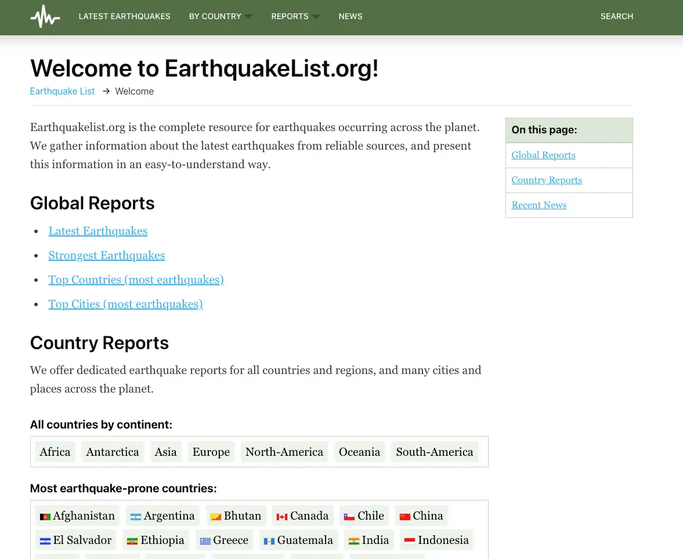Select the Oceania continent button
Image resolution: width=683 pixels, height=559 pixels.
coord(359,452)
